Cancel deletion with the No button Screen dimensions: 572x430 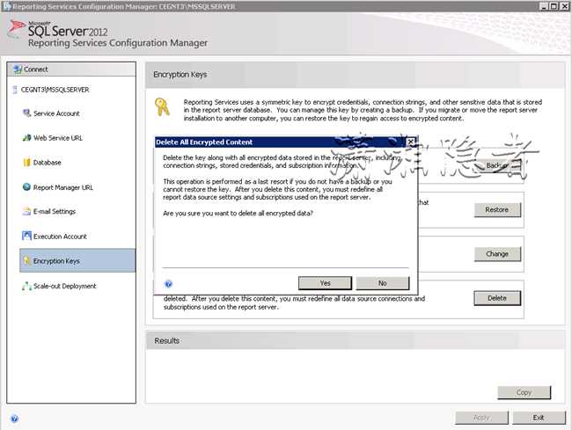(382, 283)
